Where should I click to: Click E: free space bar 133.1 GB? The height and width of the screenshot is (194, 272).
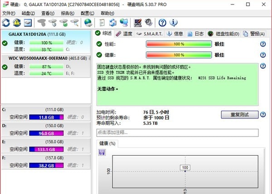(x=46, y=149)
